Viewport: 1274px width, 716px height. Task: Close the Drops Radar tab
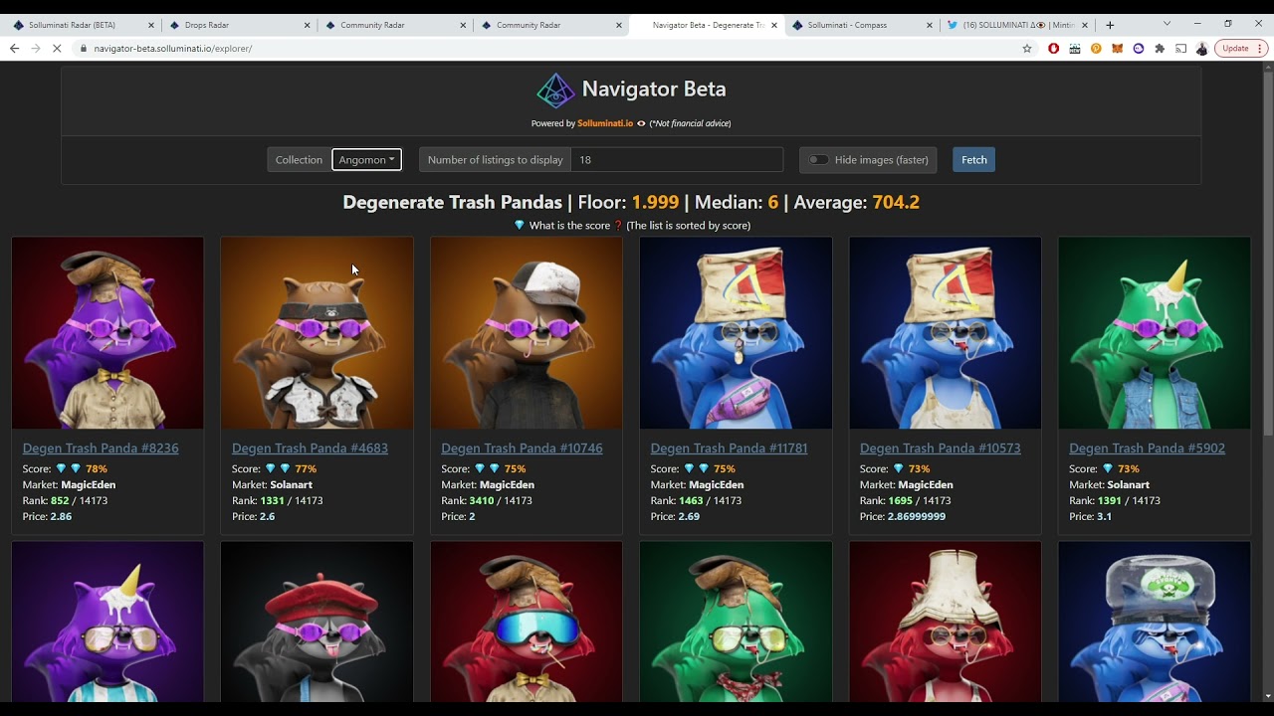308,25
